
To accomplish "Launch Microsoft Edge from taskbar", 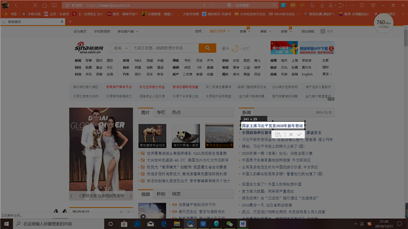I will click(164, 224).
